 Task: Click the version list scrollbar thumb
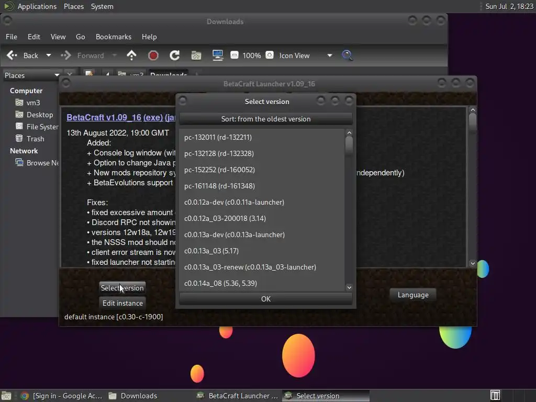(349, 147)
